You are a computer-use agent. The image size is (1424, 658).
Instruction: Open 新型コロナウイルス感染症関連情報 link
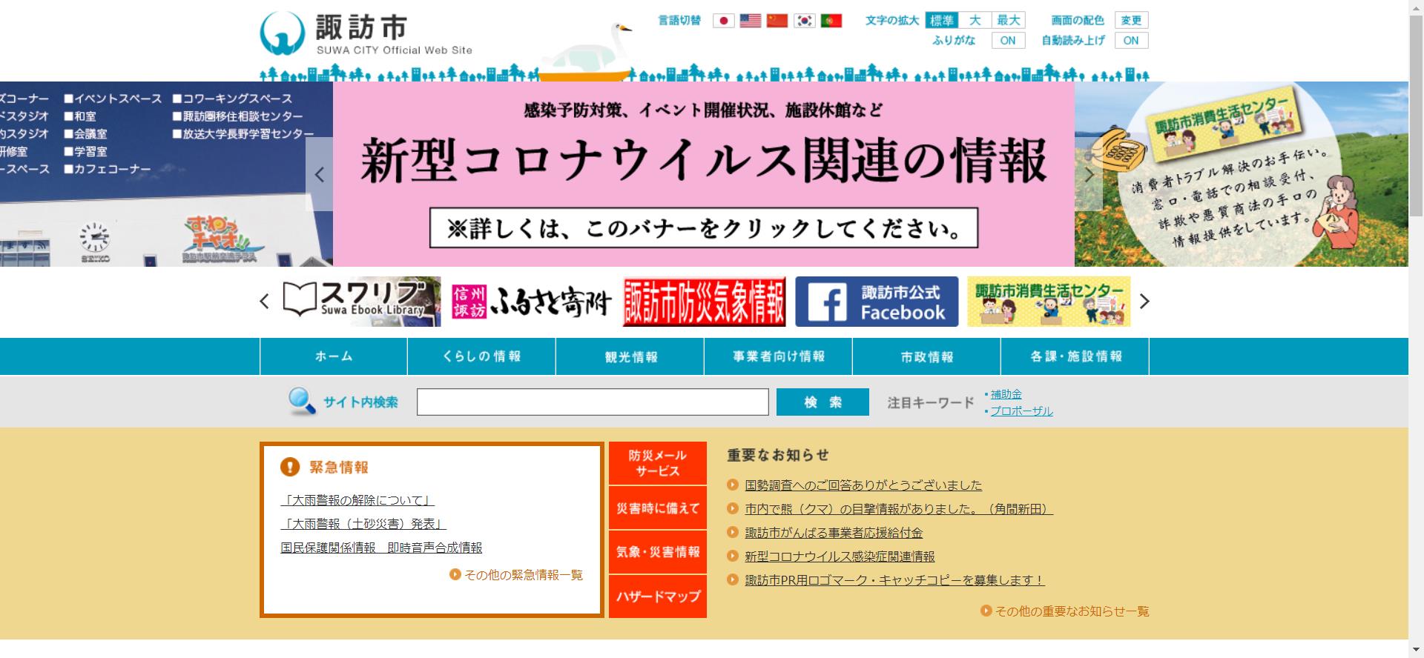[x=840, y=556]
